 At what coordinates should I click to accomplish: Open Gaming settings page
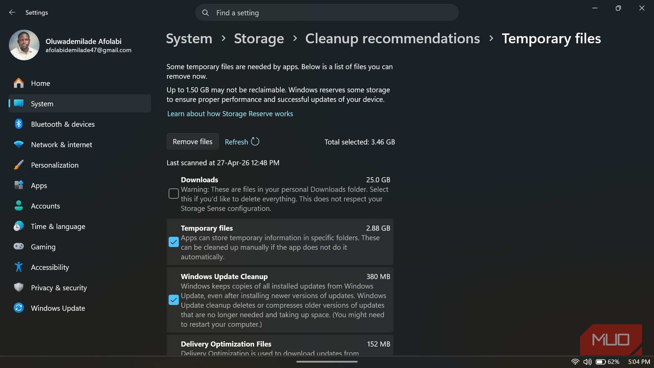tap(80, 247)
